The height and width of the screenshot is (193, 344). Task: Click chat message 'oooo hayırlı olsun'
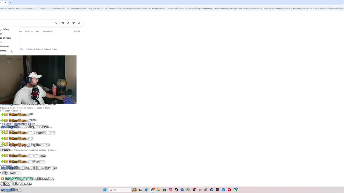point(35,127)
